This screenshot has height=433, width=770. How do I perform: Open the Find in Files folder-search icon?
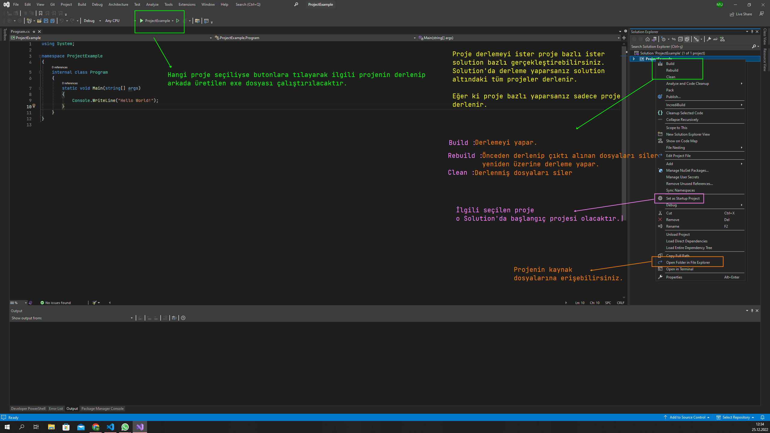pyautogui.click(x=197, y=21)
